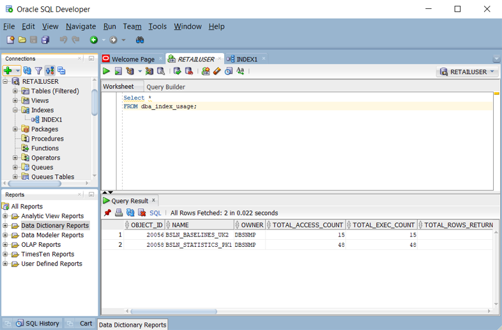
Task: Sort by the TOTAL_ACCESS_COUNT column header
Action: (x=307, y=225)
